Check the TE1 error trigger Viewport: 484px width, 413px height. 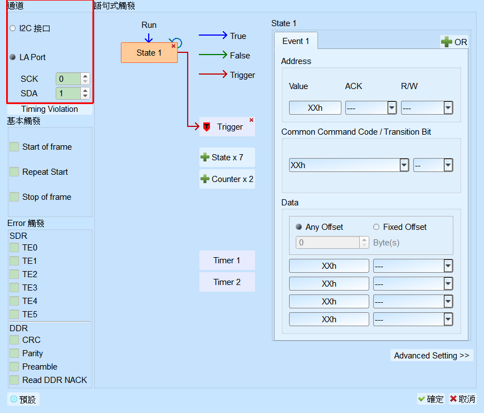[14, 261]
